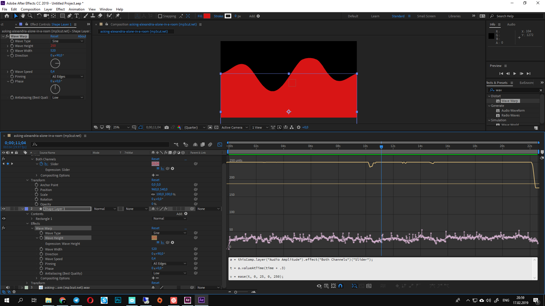Toggle Wave Width stopwatch in Effect Controls
This screenshot has height=306, width=545.
tap(12, 51)
